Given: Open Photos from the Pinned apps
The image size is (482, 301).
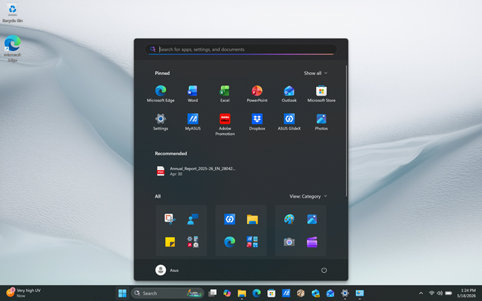Looking at the screenshot, I should 322,122.
